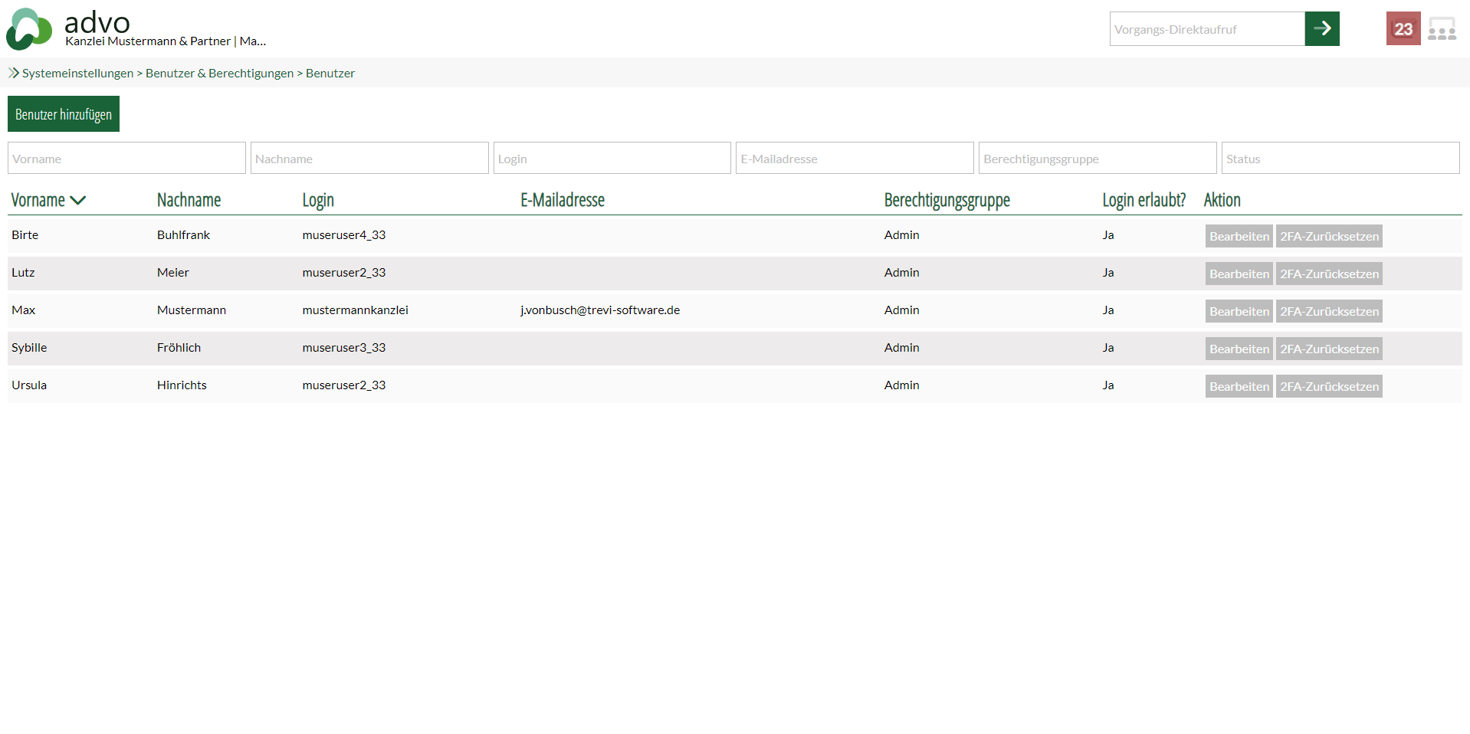This screenshot has width=1470, height=734.
Task: Reset 2FA for Lutz Meier
Action: pyautogui.click(x=1328, y=274)
